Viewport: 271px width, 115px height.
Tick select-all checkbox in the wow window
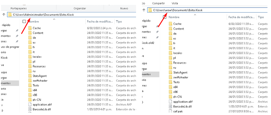[165, 17]
